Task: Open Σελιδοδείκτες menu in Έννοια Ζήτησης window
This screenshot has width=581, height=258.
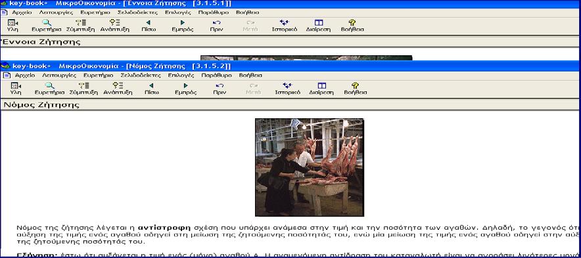Action: click(x=138, y=12)
